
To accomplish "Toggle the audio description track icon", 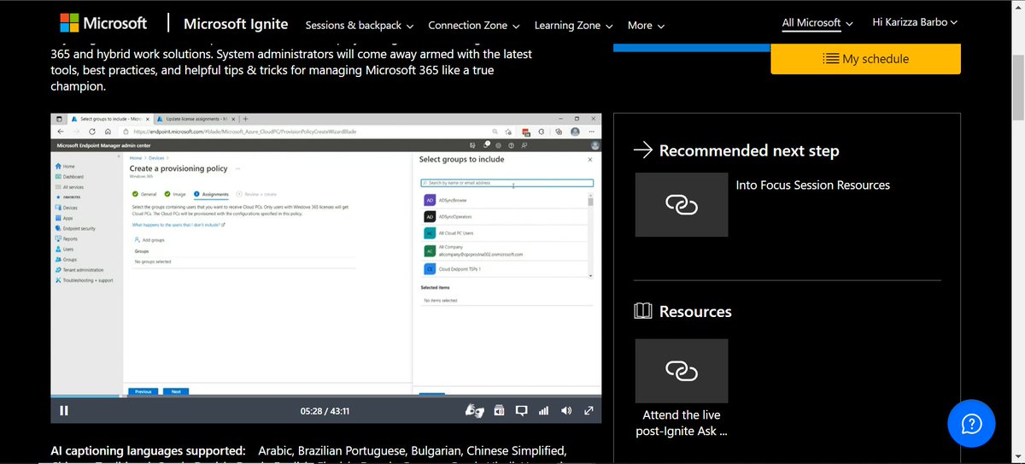I will pos(500,411).
